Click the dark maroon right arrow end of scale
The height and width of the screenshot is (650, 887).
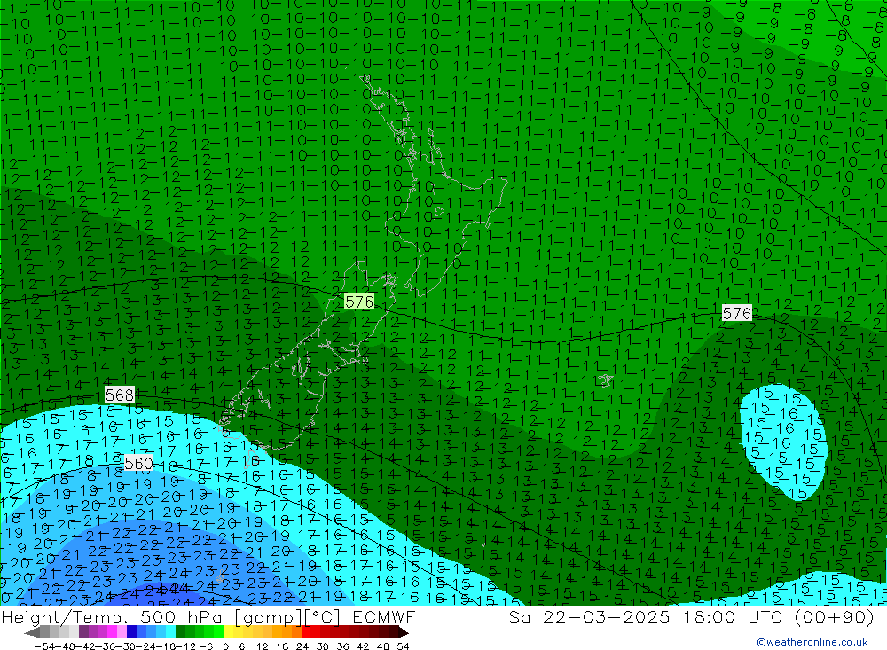click(404, 633)
